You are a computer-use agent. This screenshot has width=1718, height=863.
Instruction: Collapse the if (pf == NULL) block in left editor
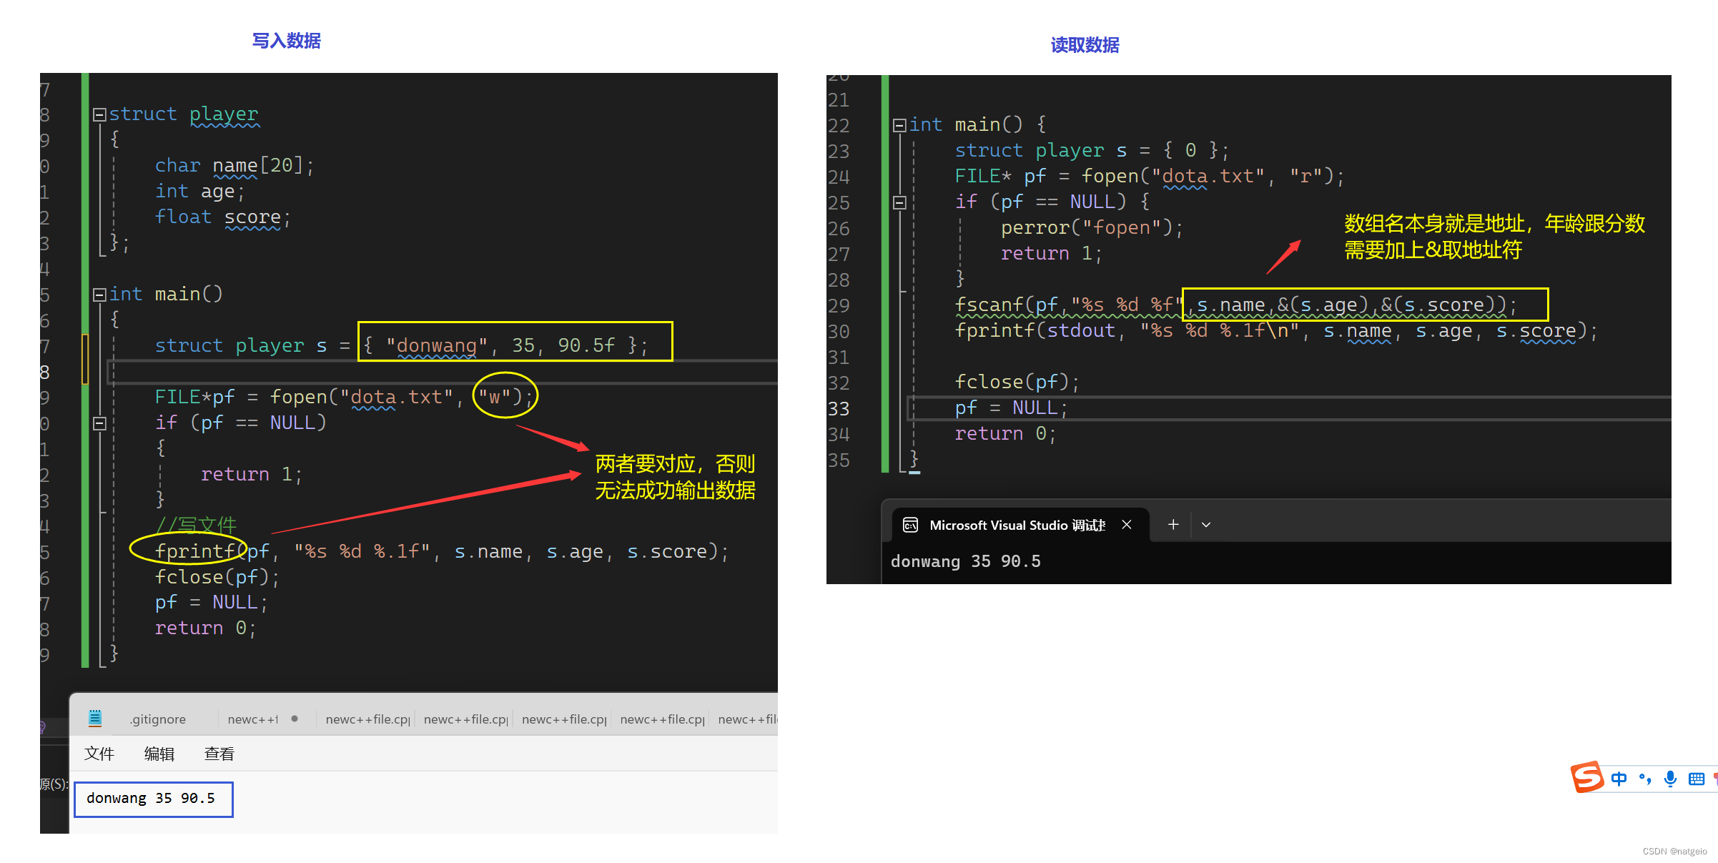(x=99, y=423)
